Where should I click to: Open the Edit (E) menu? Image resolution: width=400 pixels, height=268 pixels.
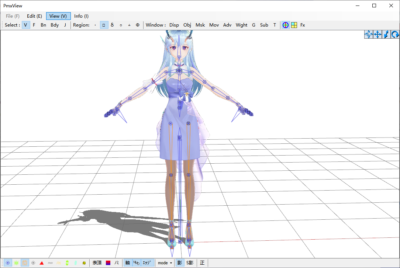point(34,16)
